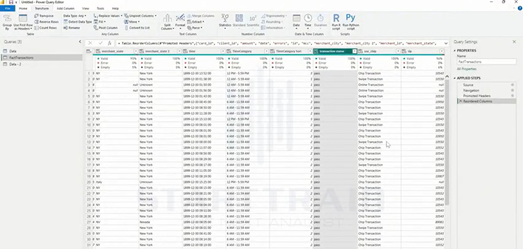Collapse the APPLIED STEPS section
The width and height of the screenshot is (523, 249).
click(455, 78)
